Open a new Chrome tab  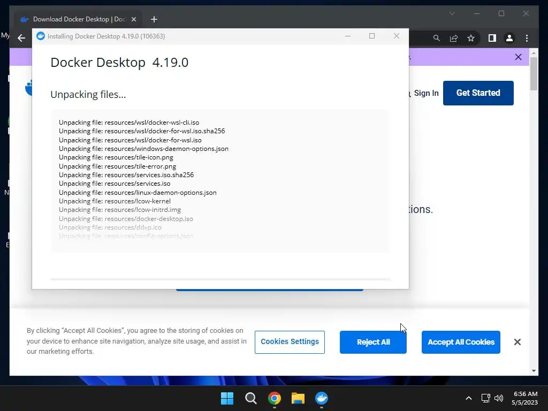click(154, 19)
